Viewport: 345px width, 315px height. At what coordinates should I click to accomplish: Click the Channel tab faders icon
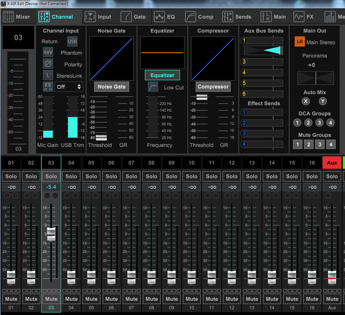44,17
